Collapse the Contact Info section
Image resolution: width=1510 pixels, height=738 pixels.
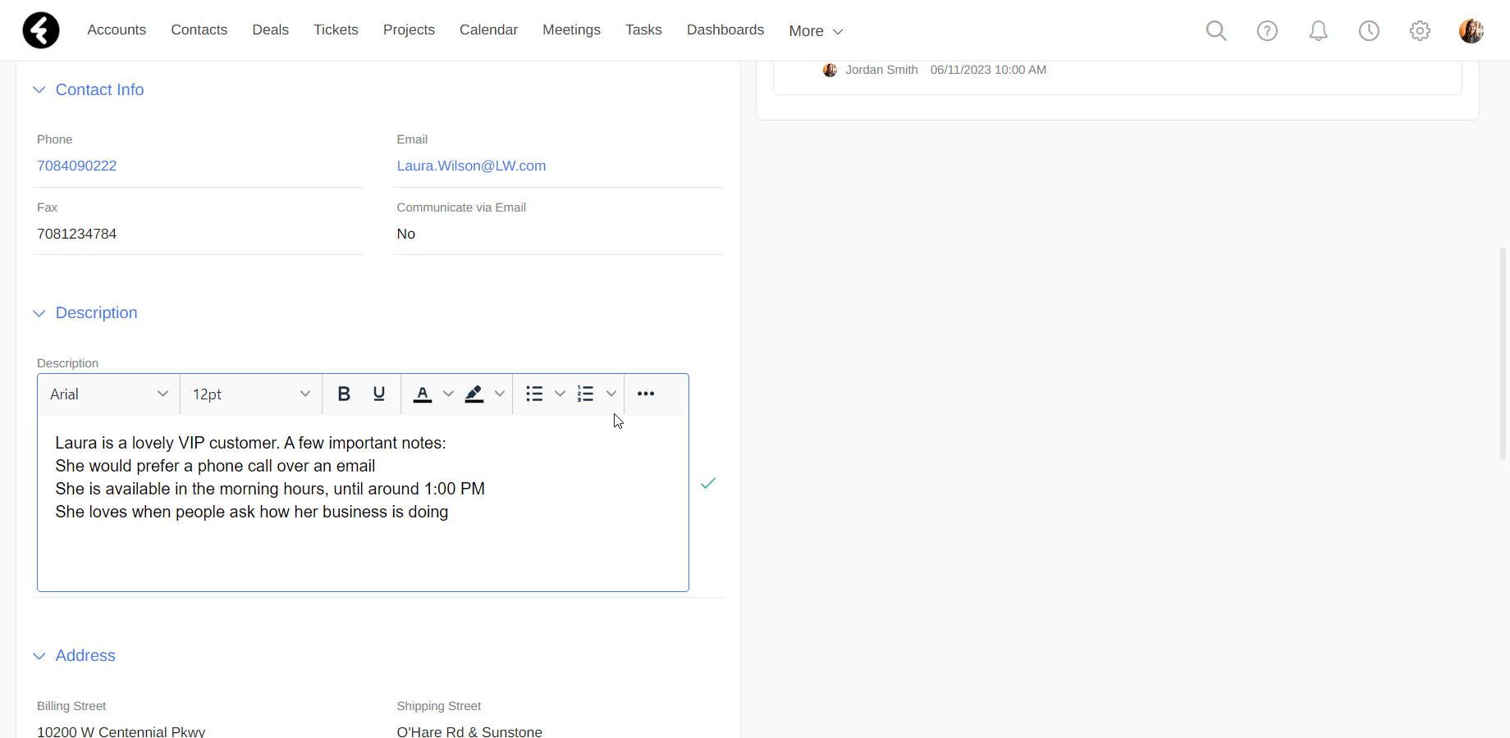39,89
